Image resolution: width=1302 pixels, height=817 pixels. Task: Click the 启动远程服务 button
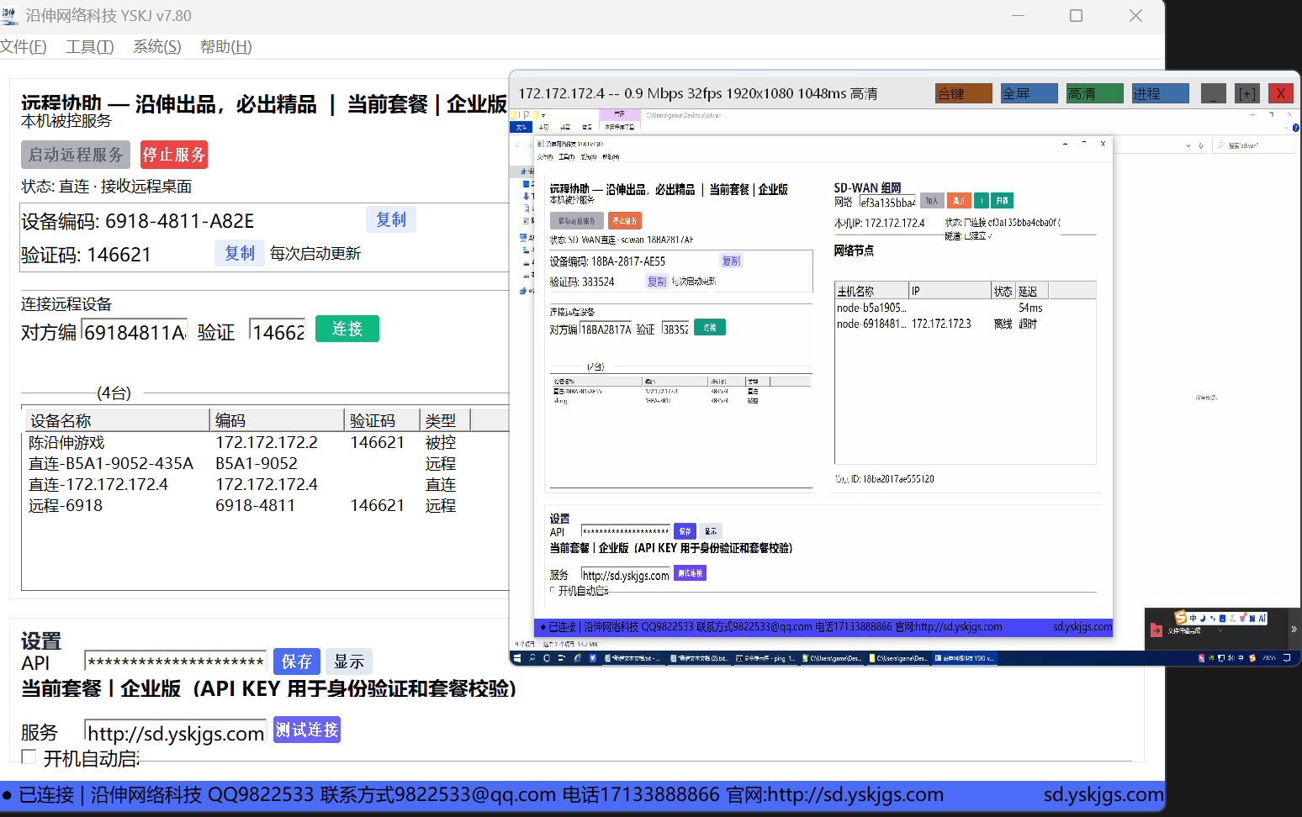click(x=76, y=155)
